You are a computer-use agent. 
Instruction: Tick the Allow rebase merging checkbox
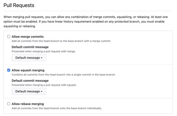pos(9,104)
